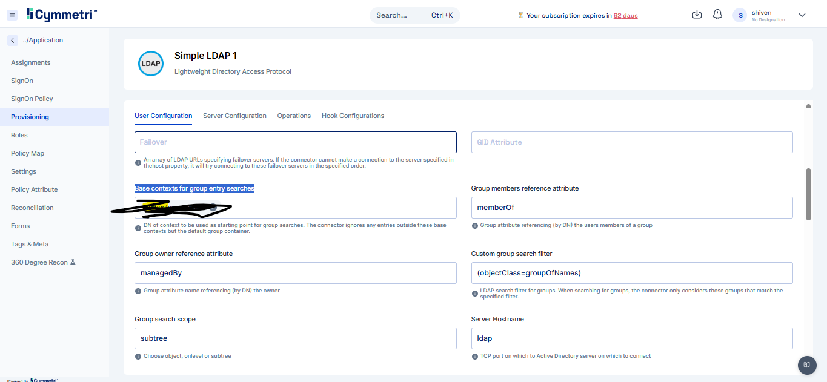Screen dimensions: 827x382
Task: Click info icon under Server Hostname
Action: click(x=474, y=357)
